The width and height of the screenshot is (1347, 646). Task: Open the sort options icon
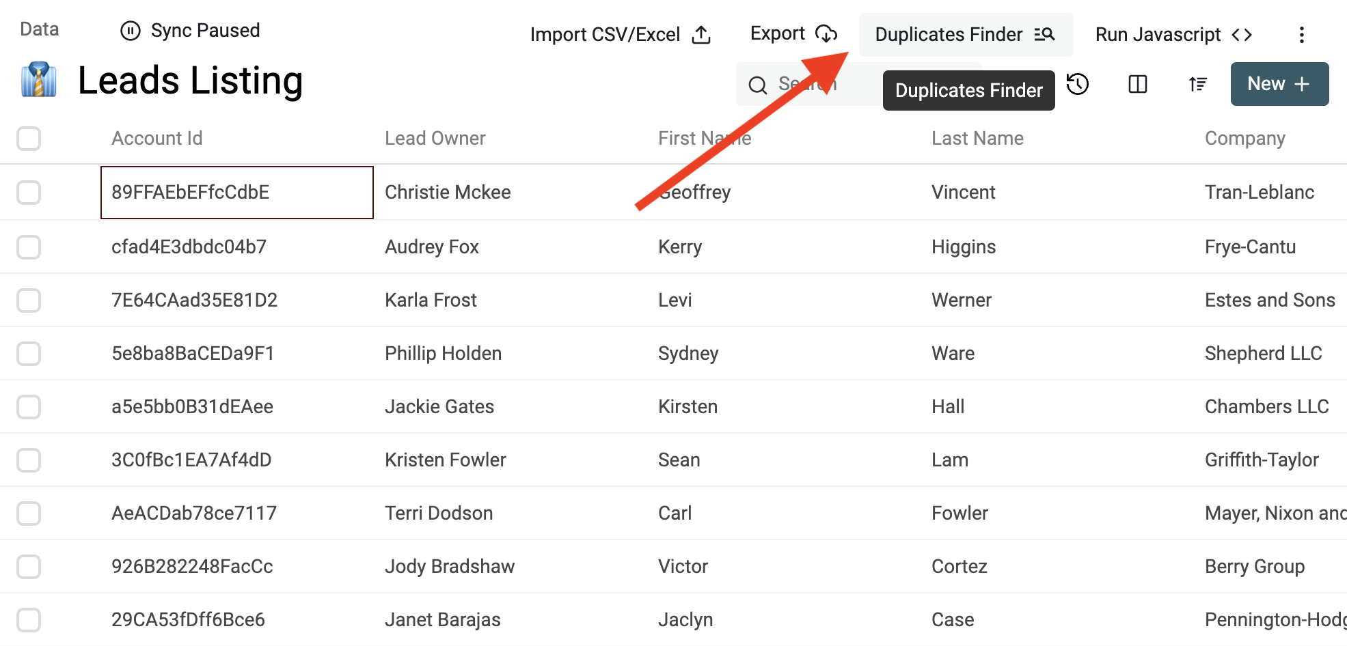1198,84
